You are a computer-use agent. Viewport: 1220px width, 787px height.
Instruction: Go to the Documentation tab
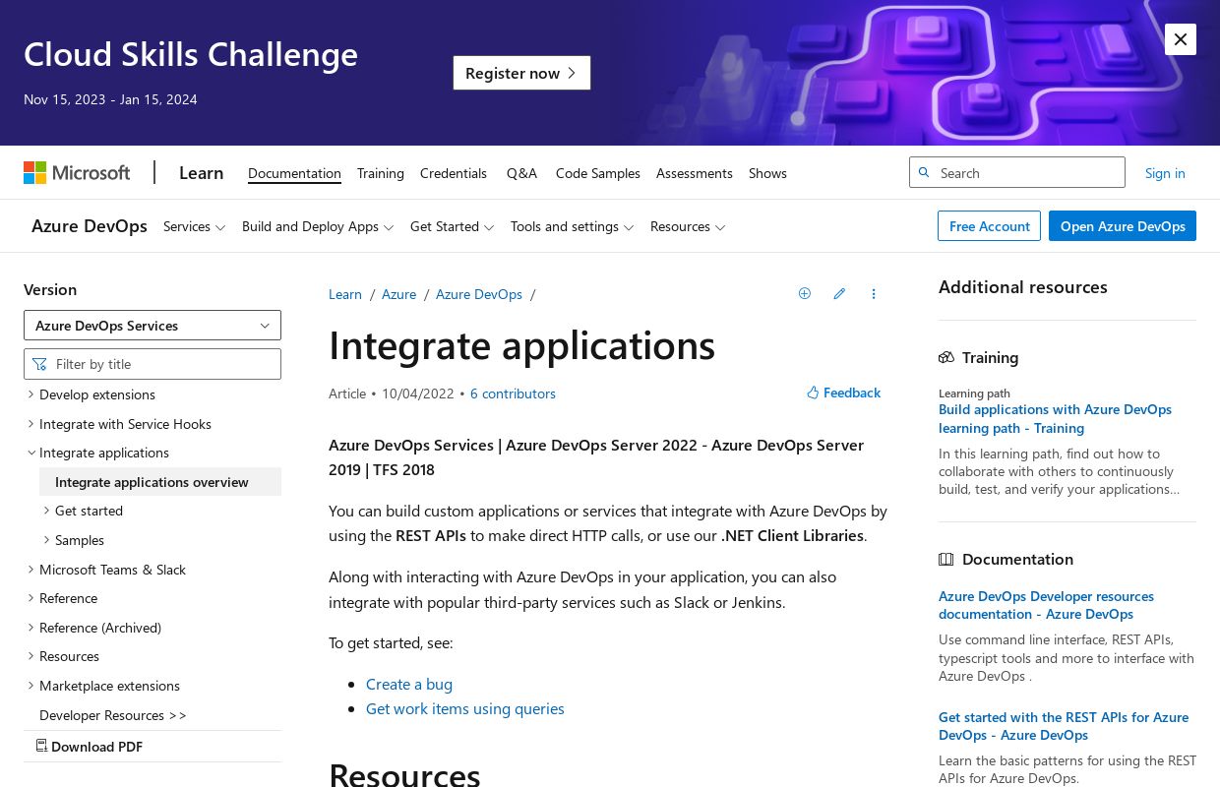click(x=294, y=173)
